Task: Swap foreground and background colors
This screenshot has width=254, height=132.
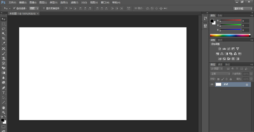Action: [x=5, y=116]
